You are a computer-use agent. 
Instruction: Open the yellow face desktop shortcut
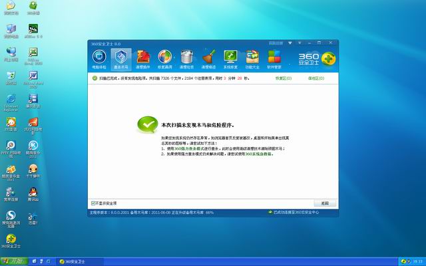[x=11, y=124]
